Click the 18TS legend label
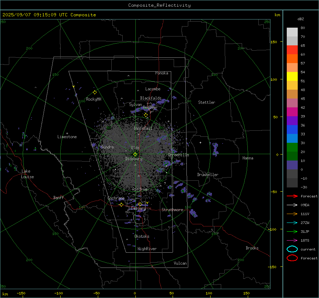Image resolution: width=319 pixels, height=298 pixels. click(x=305, y=241)
